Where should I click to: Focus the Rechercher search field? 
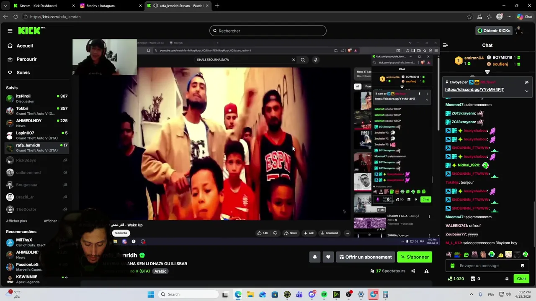click(268, 31)
